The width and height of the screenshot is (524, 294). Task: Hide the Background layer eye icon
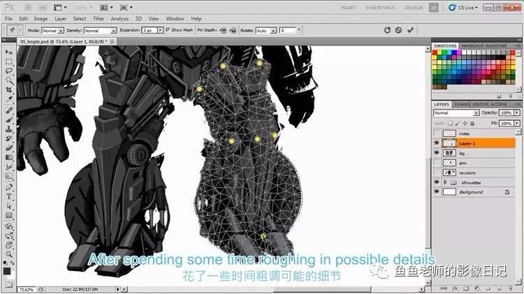(x=437, y=192)
